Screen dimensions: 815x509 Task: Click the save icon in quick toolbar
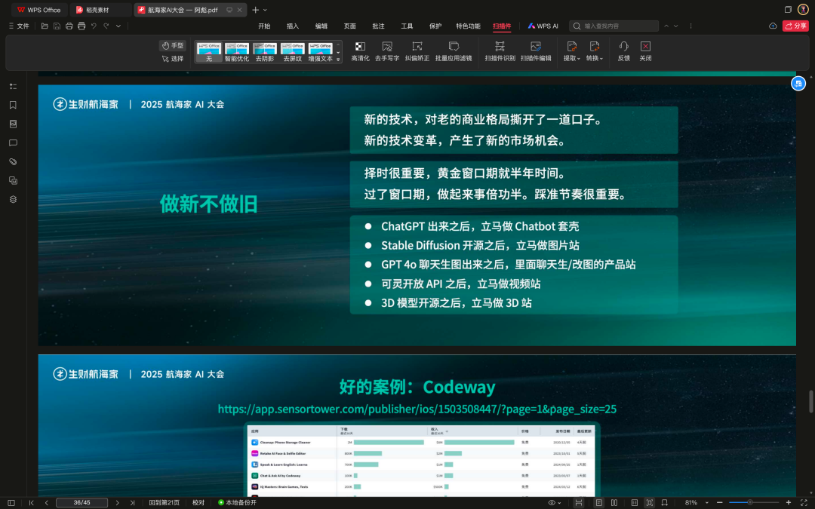[x=57, y=26]
